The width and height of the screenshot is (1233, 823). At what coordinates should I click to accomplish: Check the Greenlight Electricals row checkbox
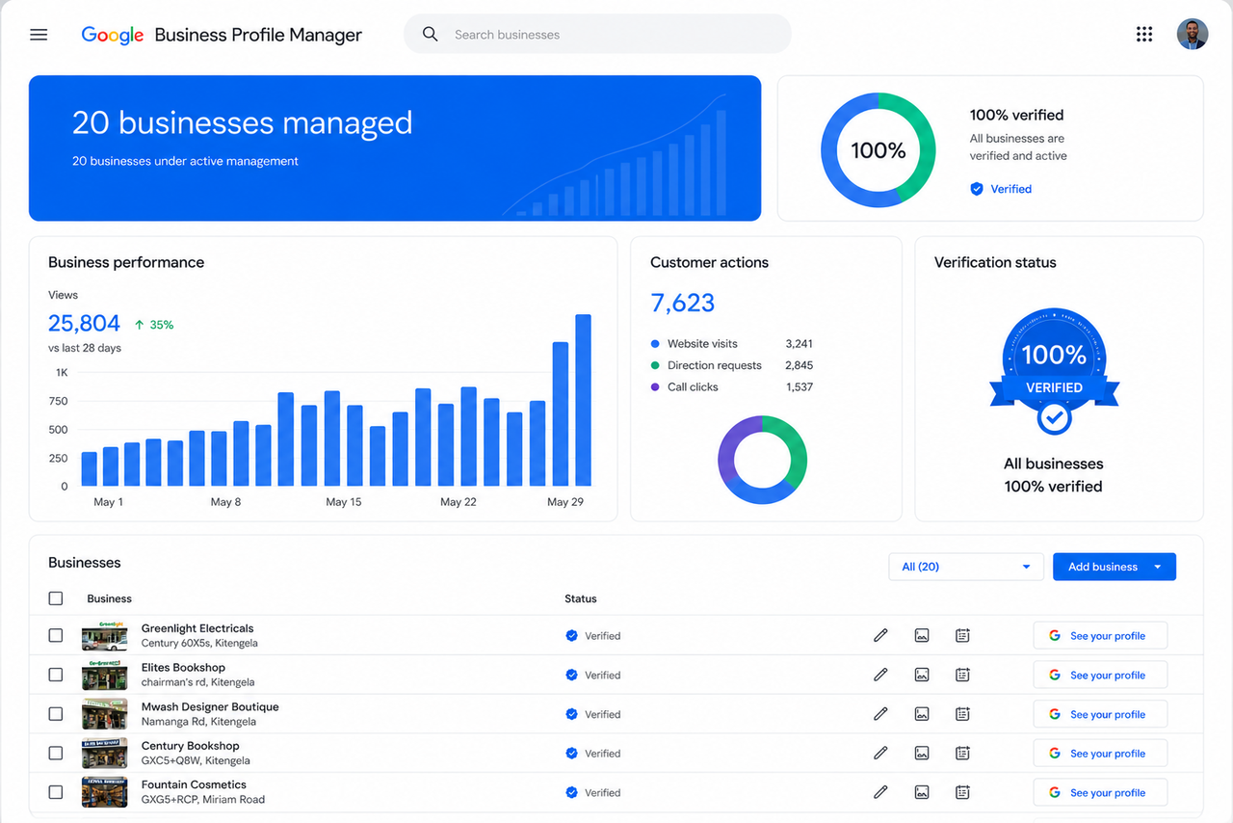pyautogui.click(x=56, y=635)
